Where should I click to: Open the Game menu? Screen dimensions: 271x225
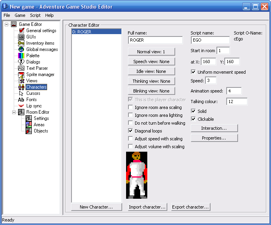click(20, 15)
